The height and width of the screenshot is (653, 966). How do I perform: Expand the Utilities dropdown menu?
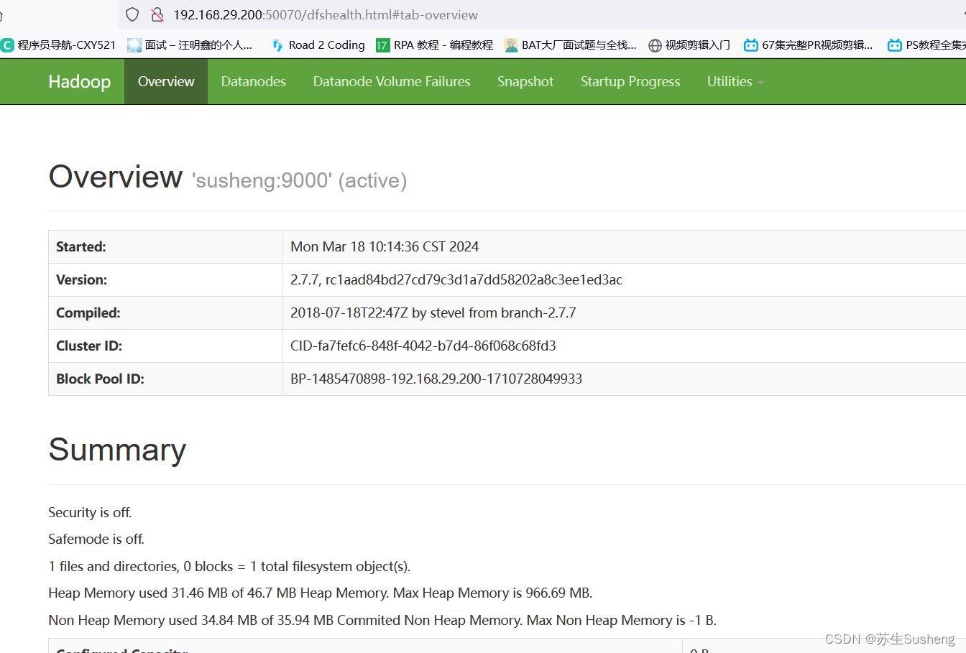pos(735,81)
